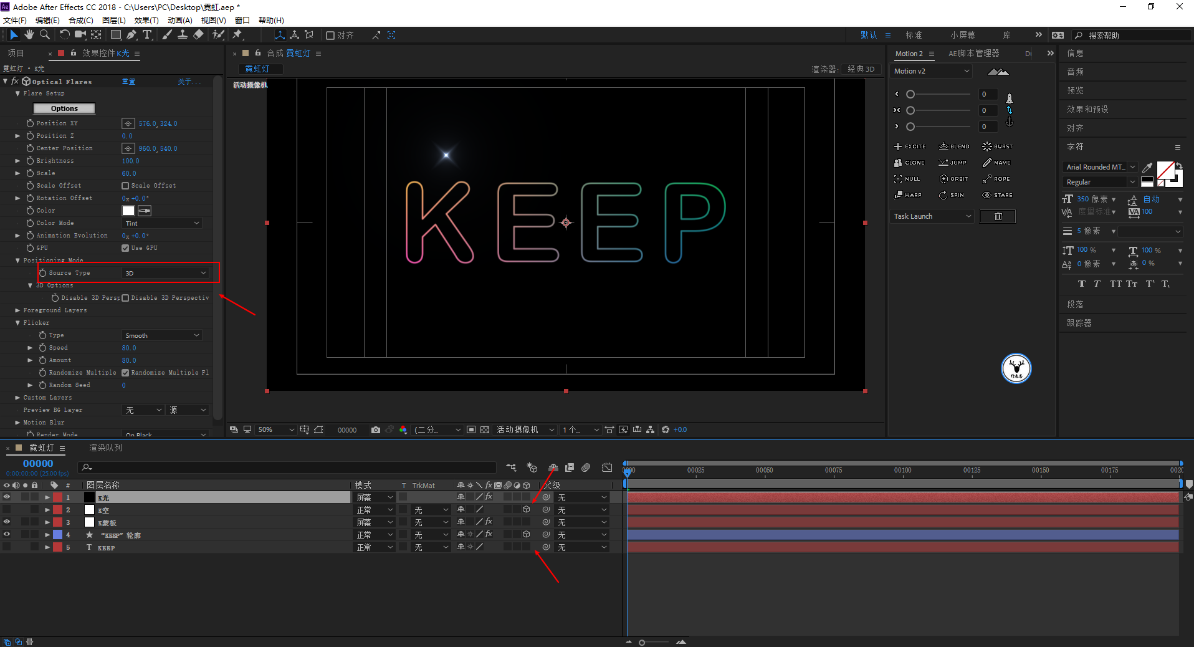
Task: Open the 文件(F) menu
Action: 15,20
